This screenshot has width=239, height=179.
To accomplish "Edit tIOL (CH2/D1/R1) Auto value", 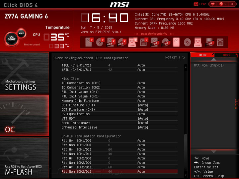I will 141,65.
